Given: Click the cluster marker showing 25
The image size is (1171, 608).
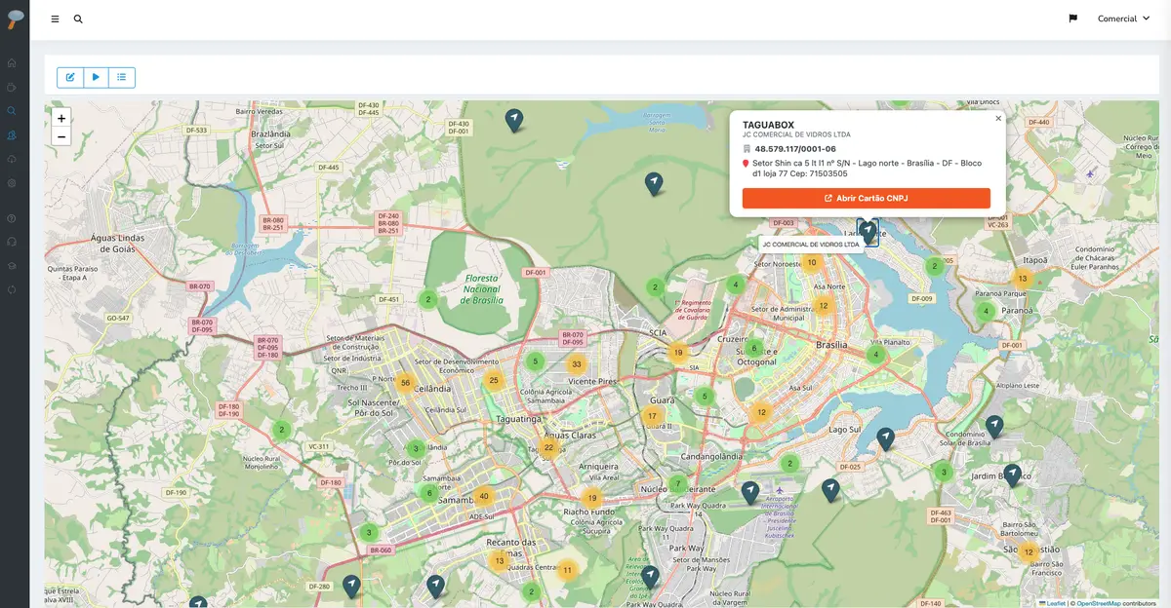Looking at the screenshot, I should [494, 380].
